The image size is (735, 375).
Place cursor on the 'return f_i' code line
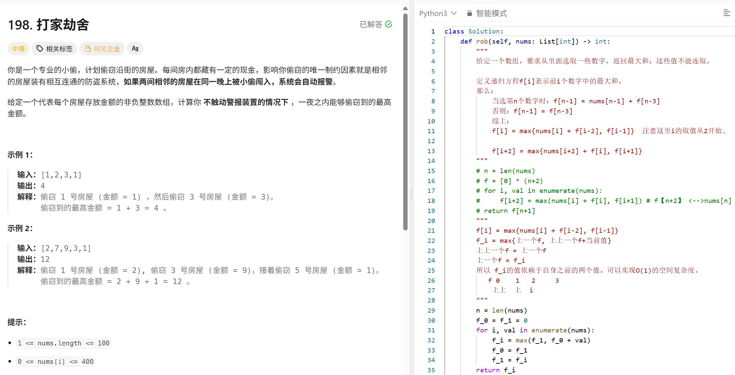(x=495, y=370)
